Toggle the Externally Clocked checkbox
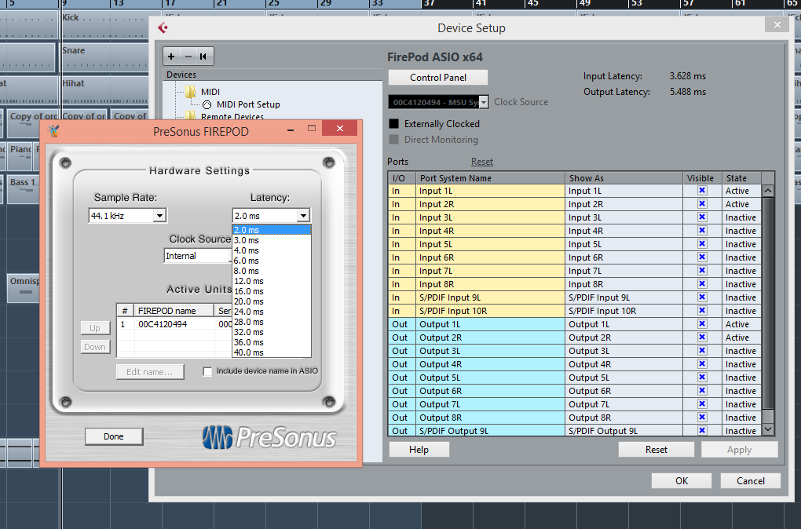The image size is (801, 529). tap(394, 124)
